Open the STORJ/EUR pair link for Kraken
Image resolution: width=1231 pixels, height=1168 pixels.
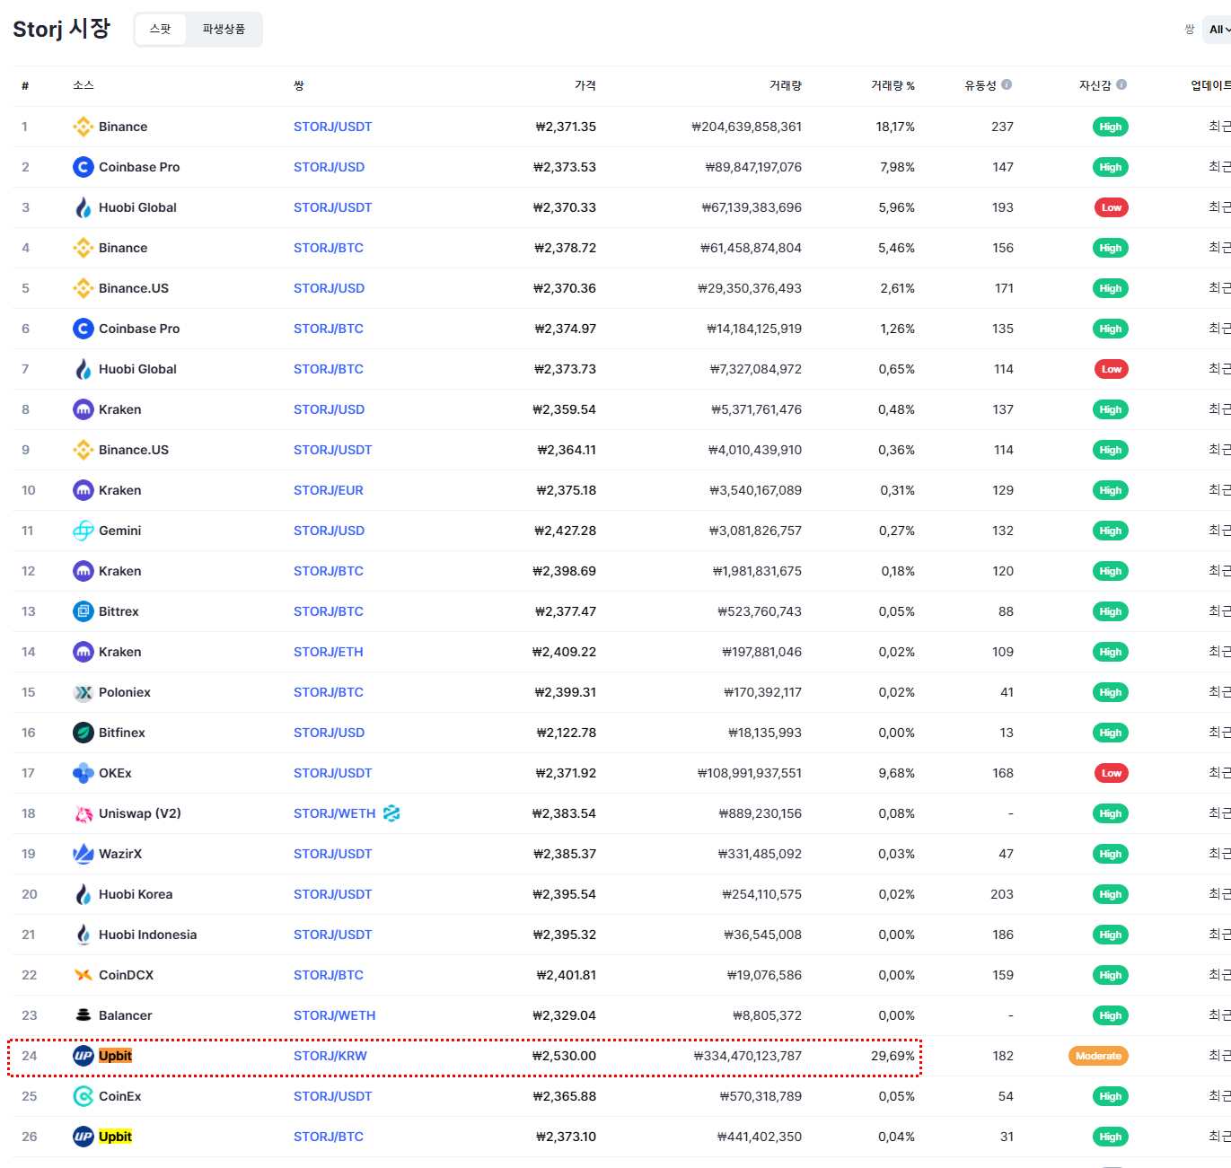tap(329, 490)
